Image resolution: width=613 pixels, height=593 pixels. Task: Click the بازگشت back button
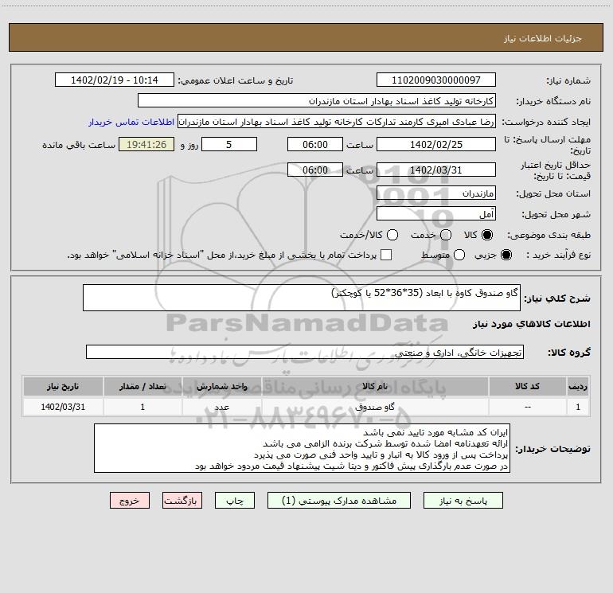182,501
